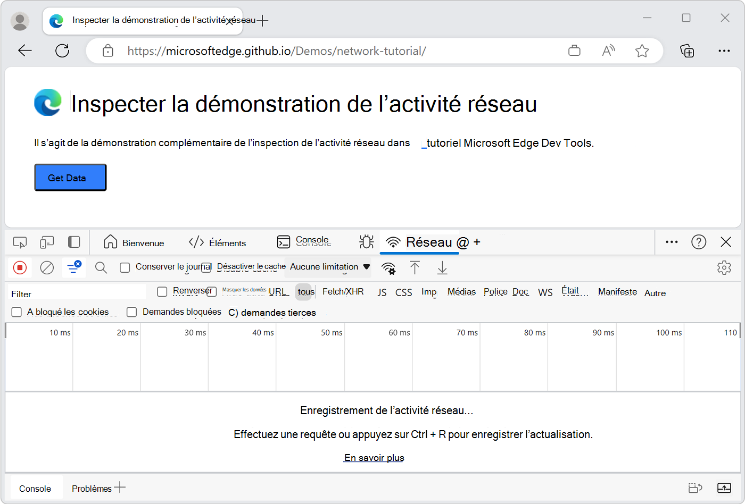Switch to the Éléments tab

click(x=218, y=242)
